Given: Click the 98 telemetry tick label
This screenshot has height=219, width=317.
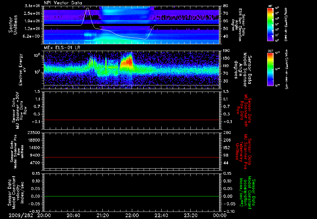Looking at the screenshot, I should coord(226,155).
